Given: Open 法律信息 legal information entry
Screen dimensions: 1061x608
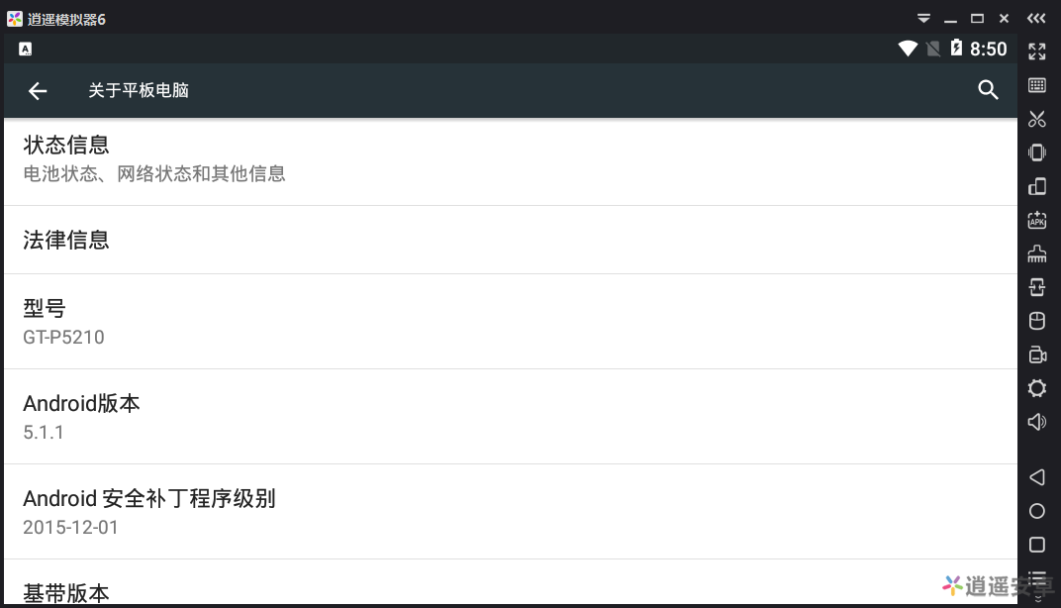Looking at the screenshot, I should pyautogui.click(x=510, y=240).
